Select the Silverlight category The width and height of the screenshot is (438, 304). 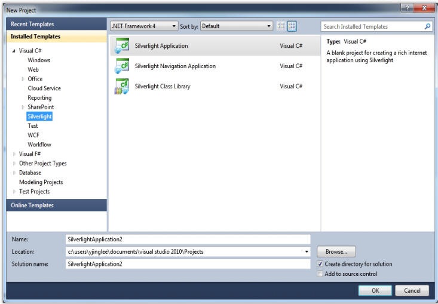coord(39,116)
